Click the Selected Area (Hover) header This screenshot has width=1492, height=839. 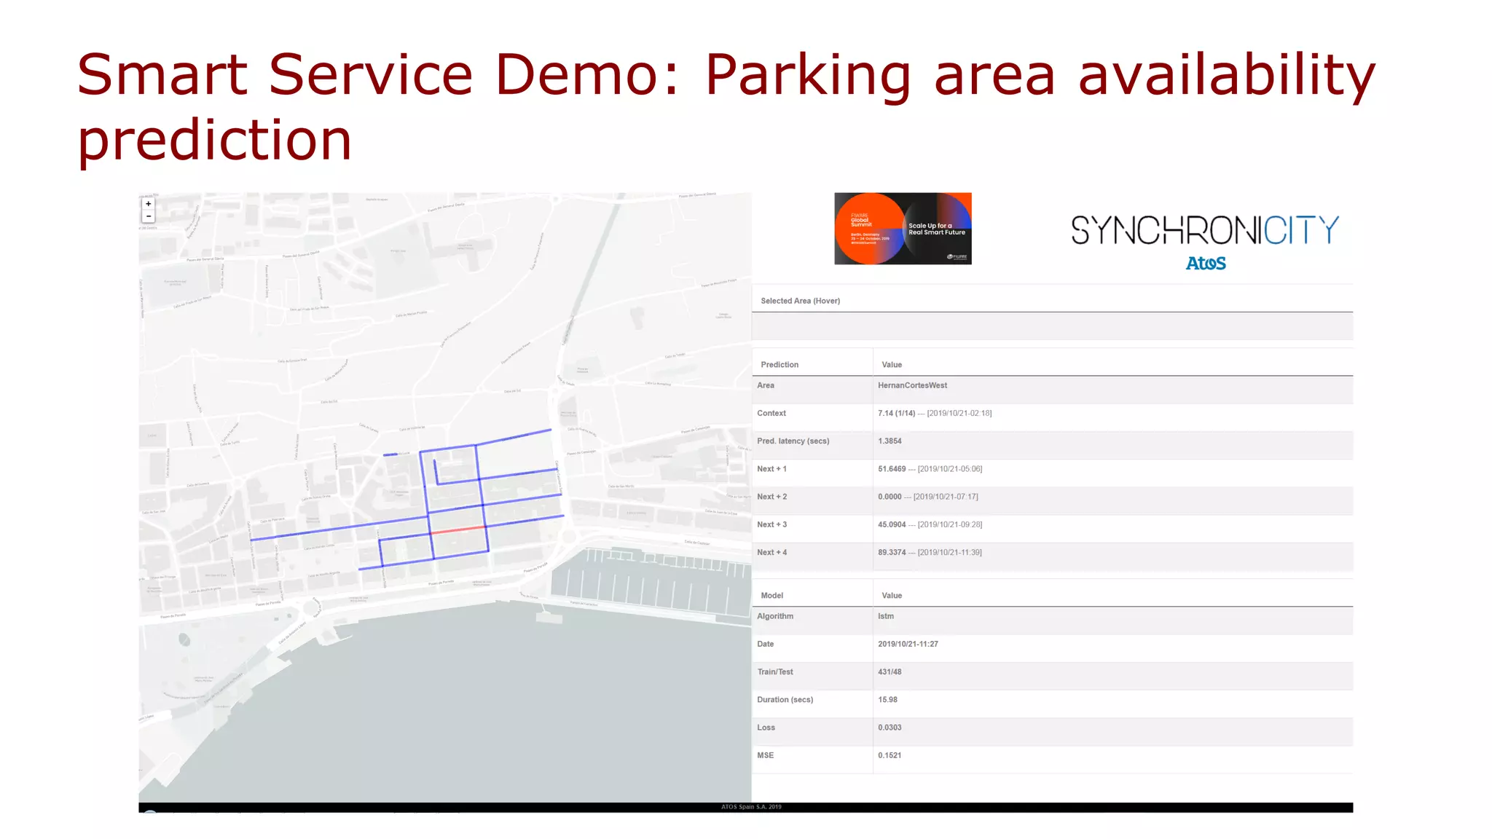[800, 301]
